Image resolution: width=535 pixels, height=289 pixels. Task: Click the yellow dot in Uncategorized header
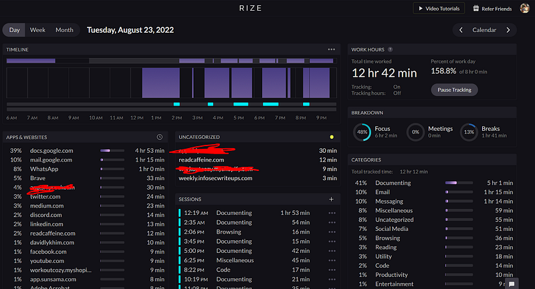tap(332, 137)
